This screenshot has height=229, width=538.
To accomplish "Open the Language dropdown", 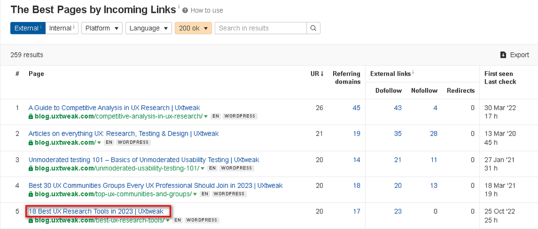I will [149, 28].
